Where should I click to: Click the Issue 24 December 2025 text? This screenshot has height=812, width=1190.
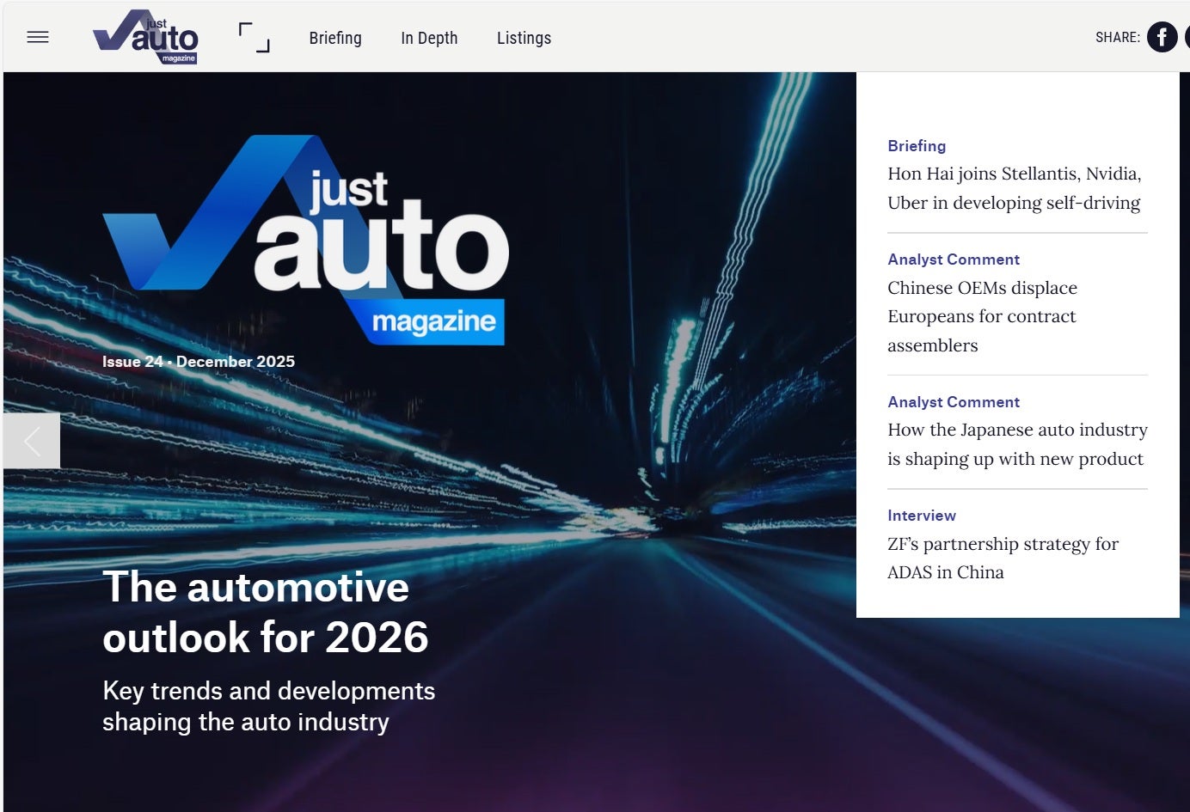199,362
